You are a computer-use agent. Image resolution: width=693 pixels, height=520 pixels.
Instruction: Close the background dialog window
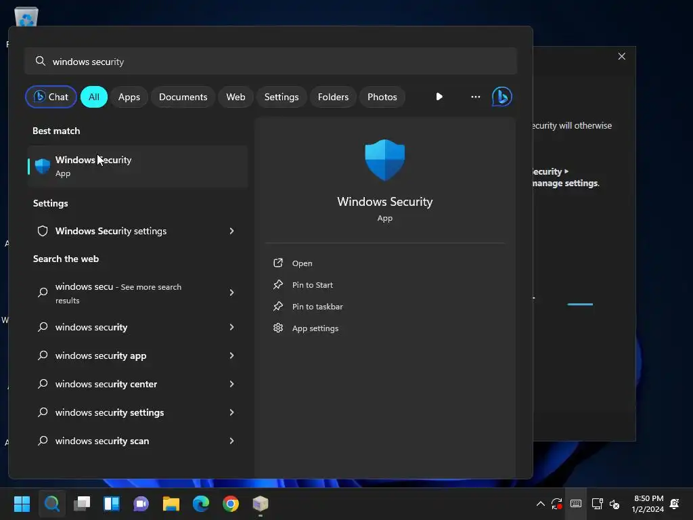point(621,56)
